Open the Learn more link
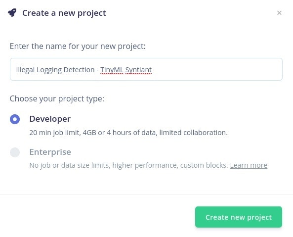The width and height of the screenshot is (293, 237). pyautogui.click(x=249, y=165)
